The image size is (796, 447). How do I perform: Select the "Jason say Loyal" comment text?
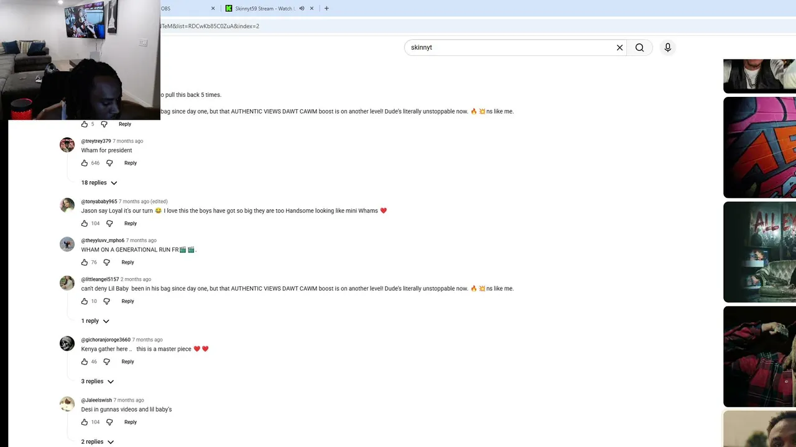pyautogui.click(x=234, y=211)
